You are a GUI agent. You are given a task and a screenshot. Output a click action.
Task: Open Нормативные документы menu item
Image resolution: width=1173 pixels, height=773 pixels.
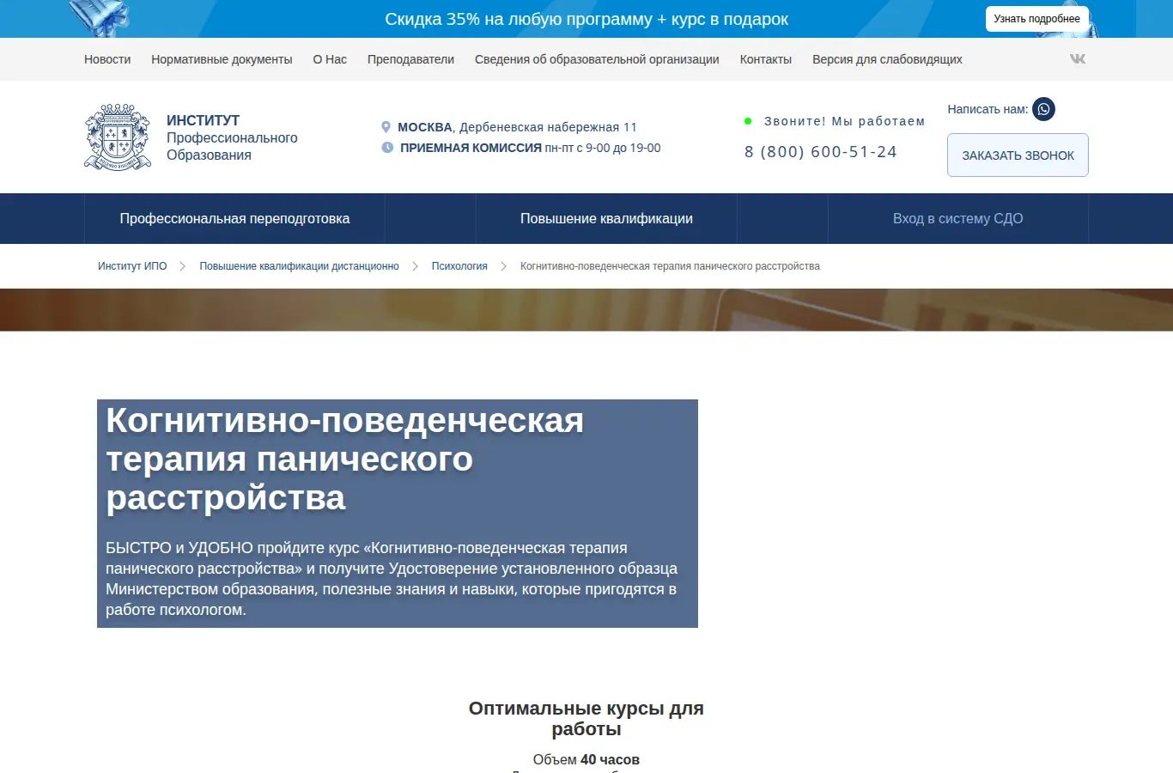pyautogui.click(x=222, y=59)
